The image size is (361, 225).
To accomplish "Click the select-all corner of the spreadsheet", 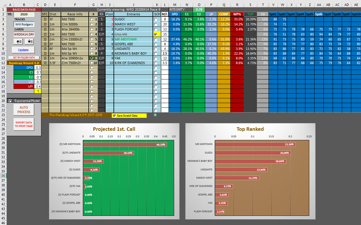I will [x=3, y=5].
